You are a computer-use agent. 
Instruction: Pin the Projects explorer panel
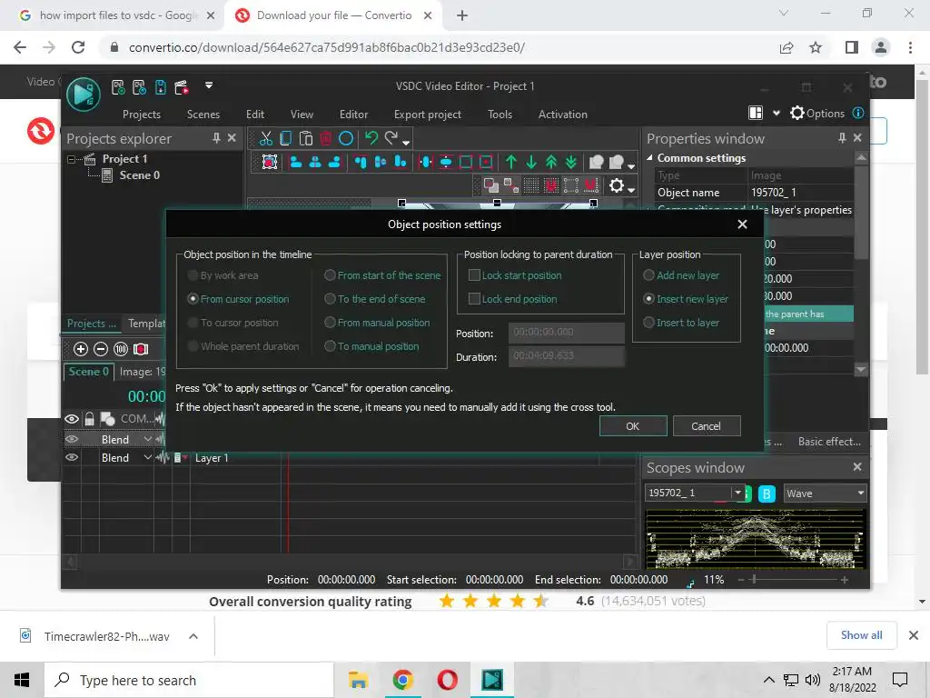pyautogui.click(x=216, y=138)
